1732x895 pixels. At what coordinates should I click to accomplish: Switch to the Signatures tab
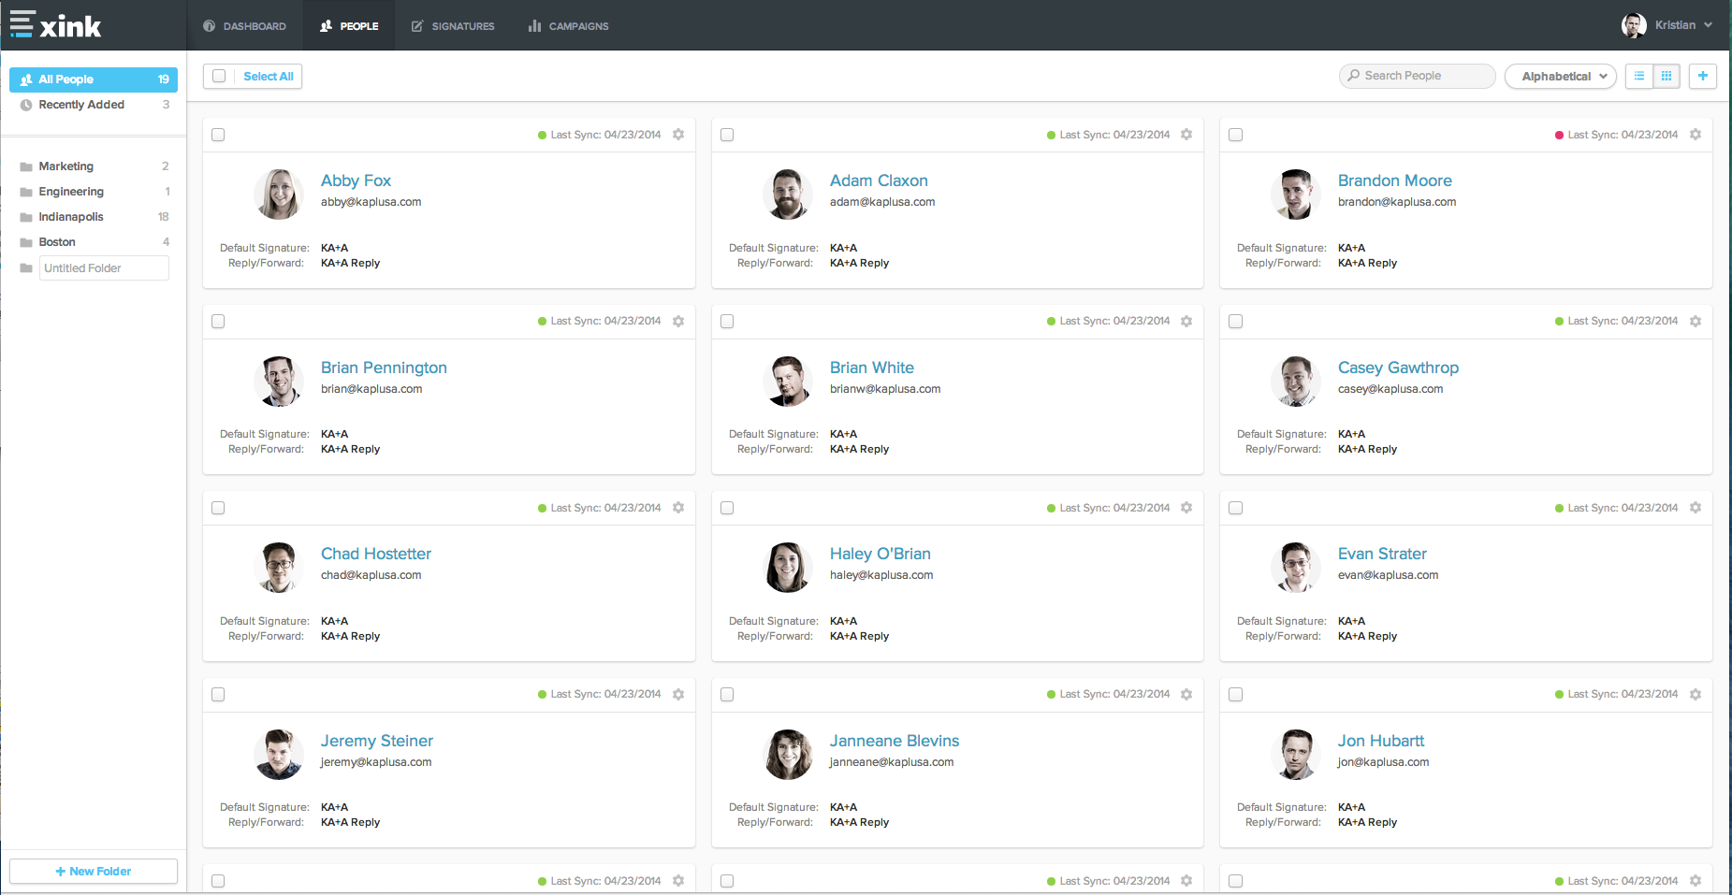[453, 26]
